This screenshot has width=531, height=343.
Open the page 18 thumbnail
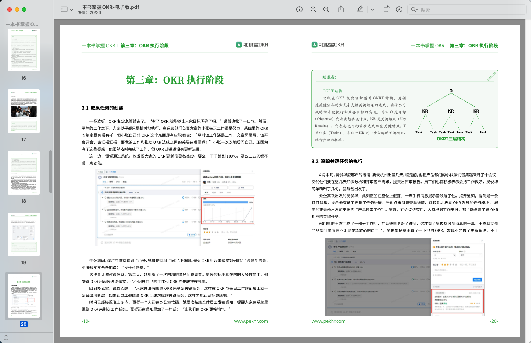(x=23, y=173)
